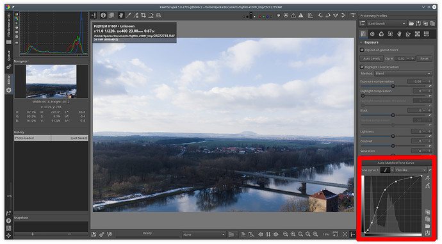Select the Straighten tool icon
This screenshot has height=244, width=442.
click(x=151, y=15)
